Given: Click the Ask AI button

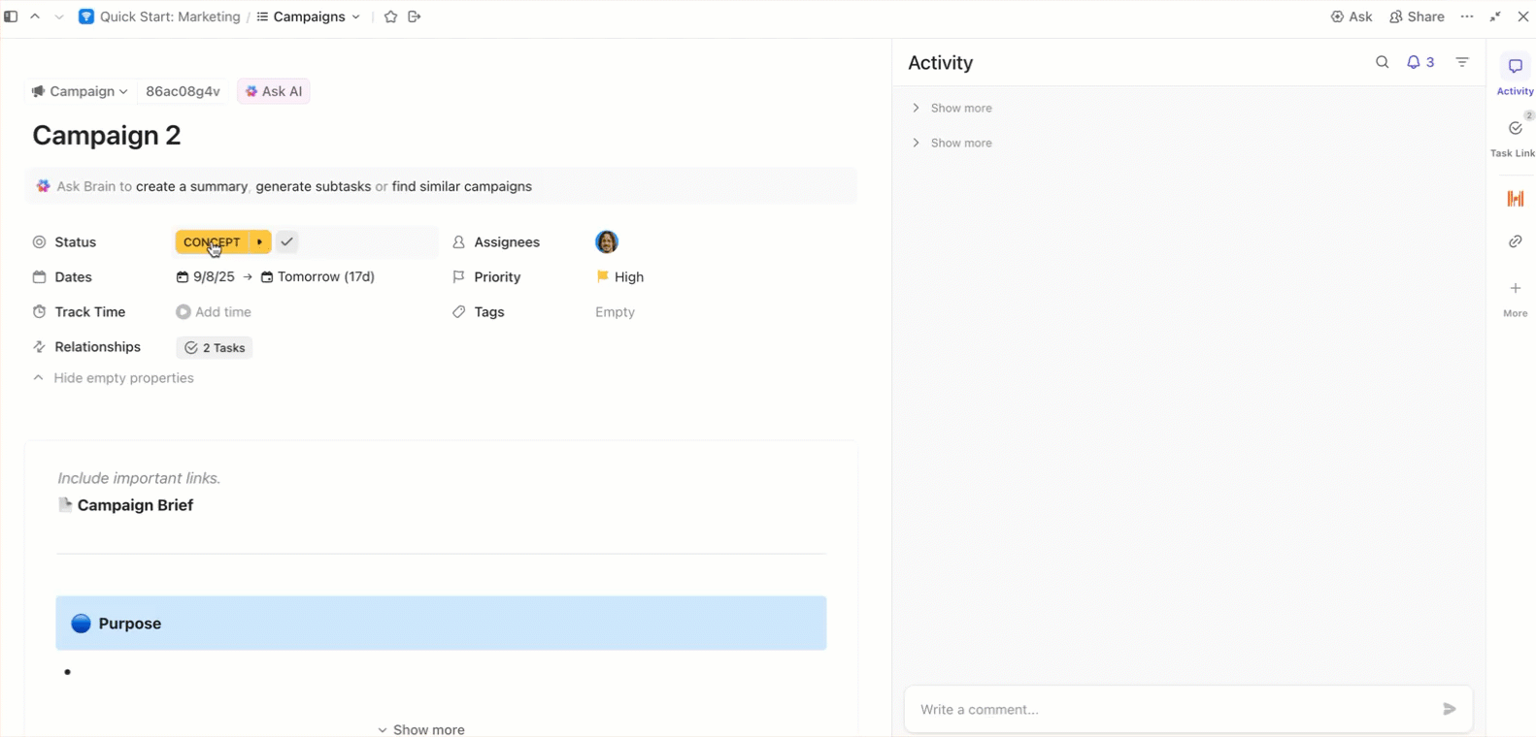Looking at the screenshot, I should pyautogui.click(x=274, y=91).
